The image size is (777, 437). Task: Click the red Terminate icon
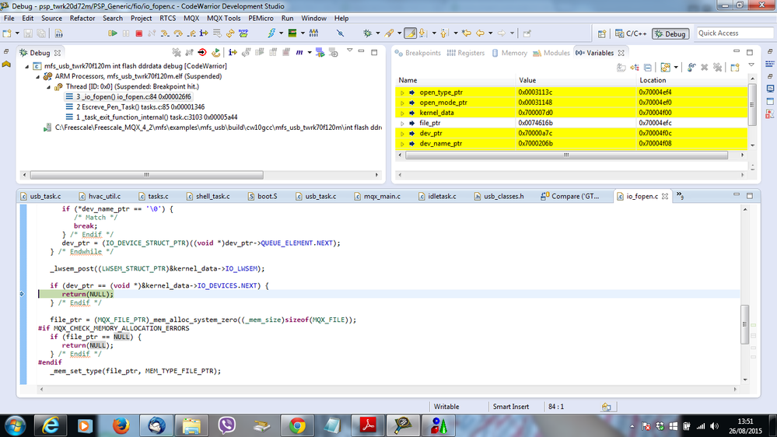[138, 33]
